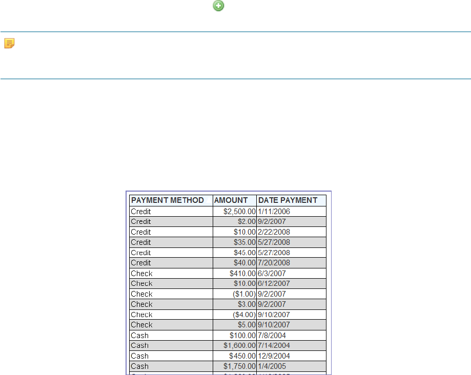Select the 6/12/2007 date cell
The width and height of the screenshot is (471, 375).
(292, 284)
